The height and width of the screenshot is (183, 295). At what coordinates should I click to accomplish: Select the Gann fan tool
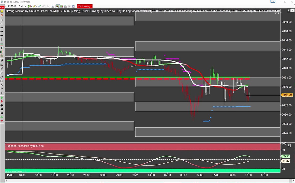2,65
